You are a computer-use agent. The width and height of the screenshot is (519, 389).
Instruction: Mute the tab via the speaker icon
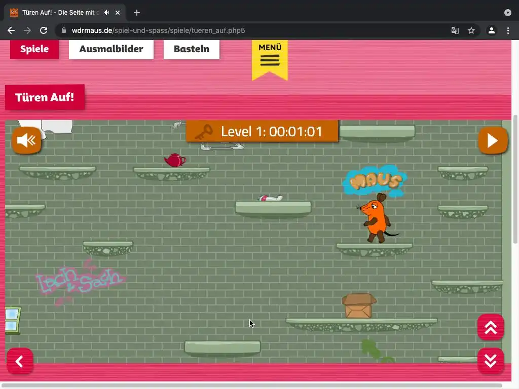click(x=106, y=13)
